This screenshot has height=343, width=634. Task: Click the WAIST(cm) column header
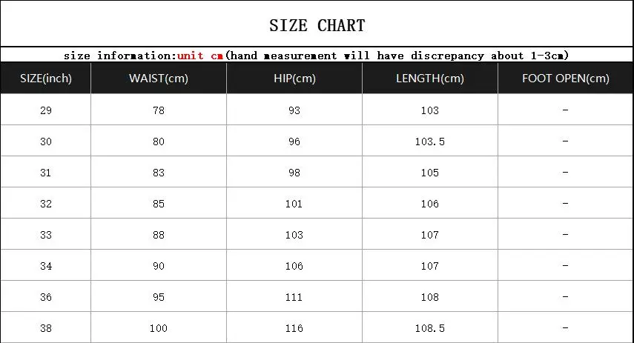coord(159,79)
